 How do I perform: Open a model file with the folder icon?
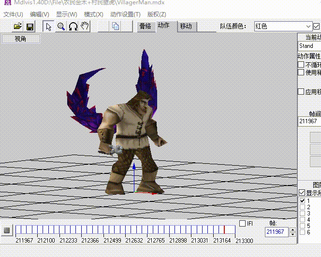coord(17,27)
